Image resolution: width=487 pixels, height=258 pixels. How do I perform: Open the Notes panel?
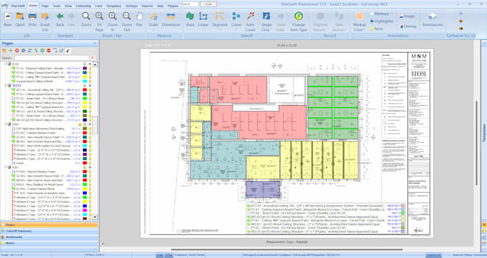[49, 243]
